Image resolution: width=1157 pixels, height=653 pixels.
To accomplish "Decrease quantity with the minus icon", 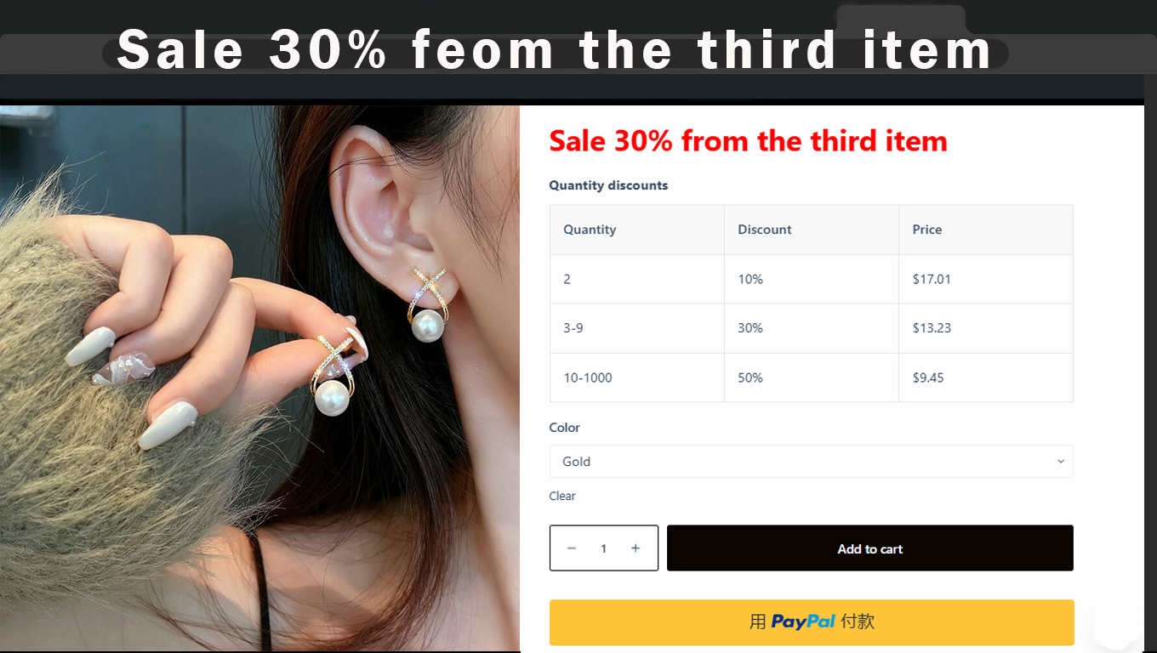I will (572, 548).
